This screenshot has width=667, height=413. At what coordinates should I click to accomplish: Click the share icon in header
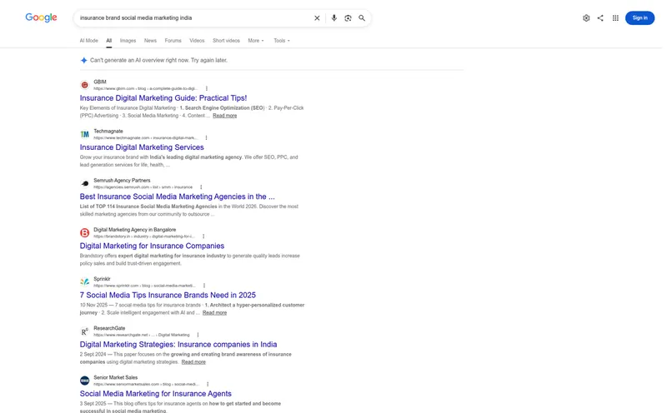tap(600, 17)
